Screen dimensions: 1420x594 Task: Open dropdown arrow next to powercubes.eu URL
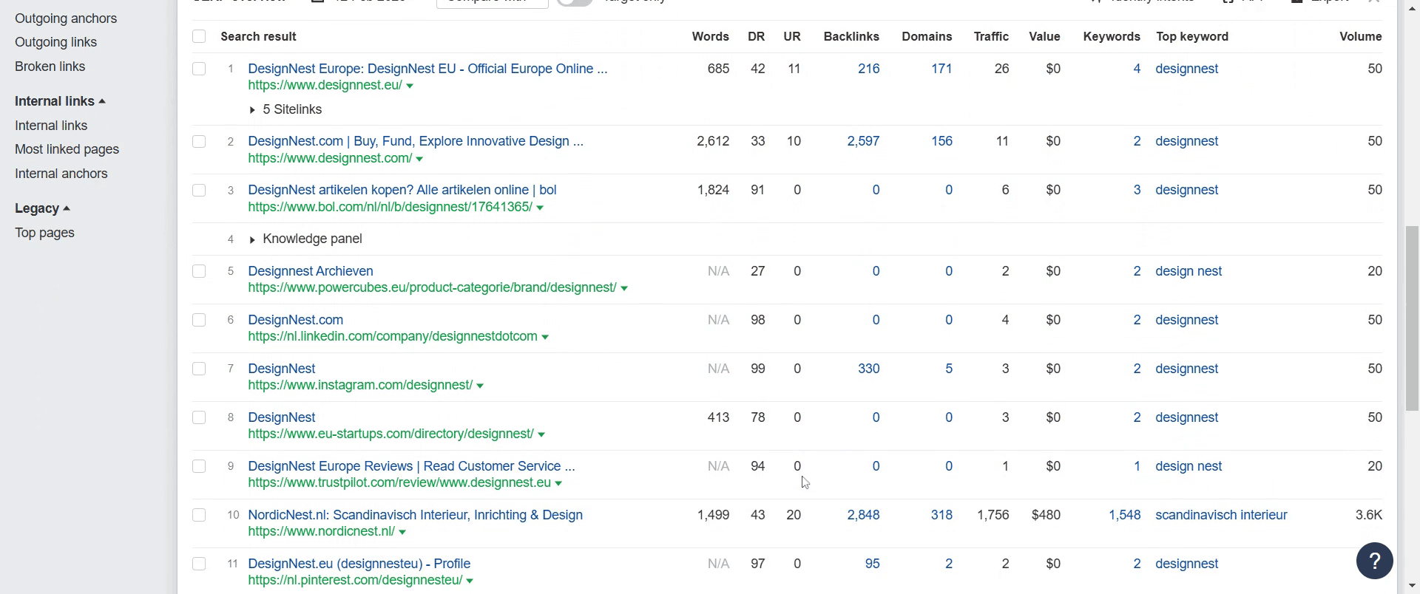click(624, 289)
